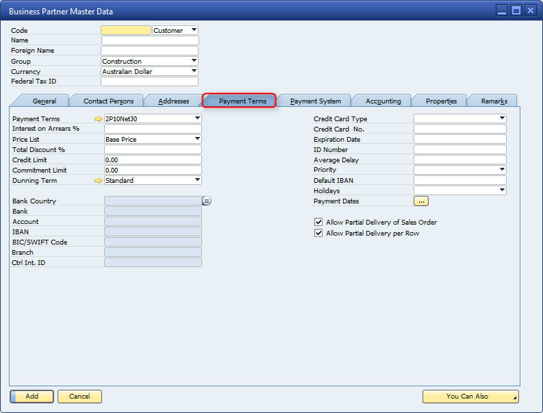
Task: Open the You Can Also menu button
Action: point(470,397)
